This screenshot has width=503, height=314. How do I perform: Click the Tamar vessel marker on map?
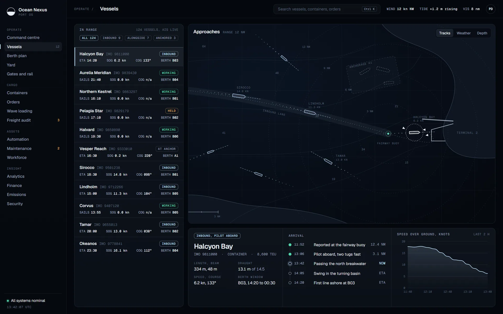pos(328,161)
